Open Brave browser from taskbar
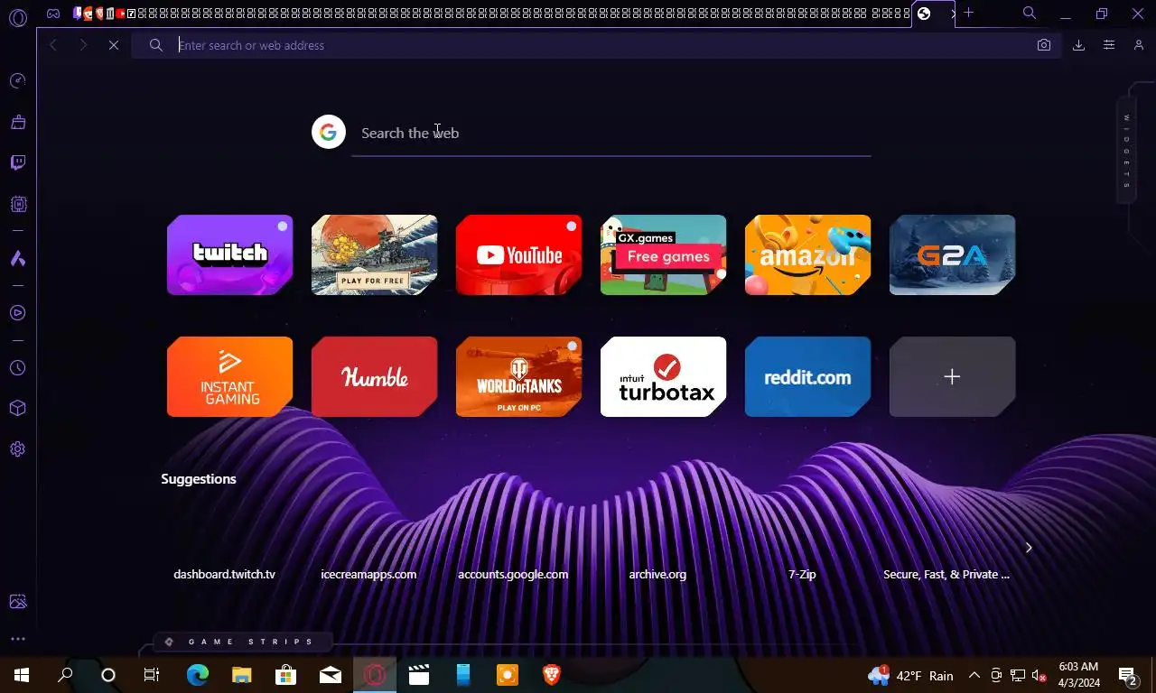 coord(551,675)
